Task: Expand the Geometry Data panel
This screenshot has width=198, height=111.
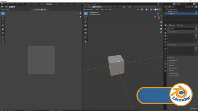Action: tap(173, 73)
